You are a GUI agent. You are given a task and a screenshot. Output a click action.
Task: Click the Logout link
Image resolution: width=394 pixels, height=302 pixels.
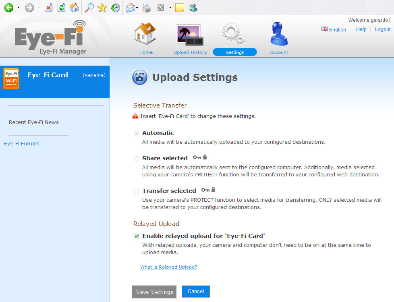(383, 29)
